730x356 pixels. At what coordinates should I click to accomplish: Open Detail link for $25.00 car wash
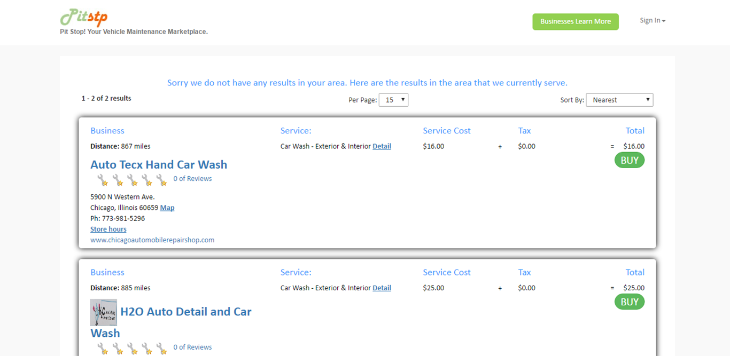[382, 288]
